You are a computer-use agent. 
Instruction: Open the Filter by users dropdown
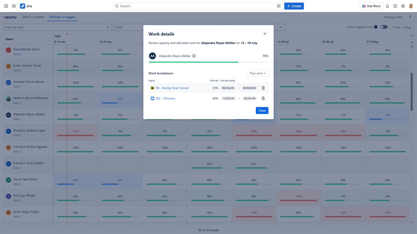pyautogui.click(x=57, y=27)
